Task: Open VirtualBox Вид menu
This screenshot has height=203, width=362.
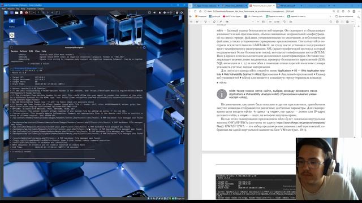Action: pyautogui.click(x=18, y=9)
